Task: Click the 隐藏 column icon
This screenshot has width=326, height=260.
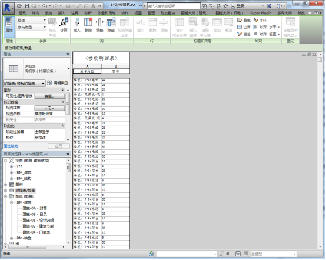Action: click(x=111, y=25)
